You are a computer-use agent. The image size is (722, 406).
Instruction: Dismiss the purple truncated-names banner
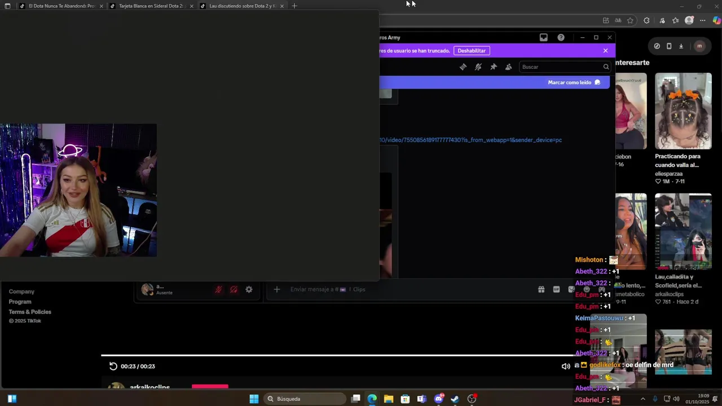pos(605,51)
